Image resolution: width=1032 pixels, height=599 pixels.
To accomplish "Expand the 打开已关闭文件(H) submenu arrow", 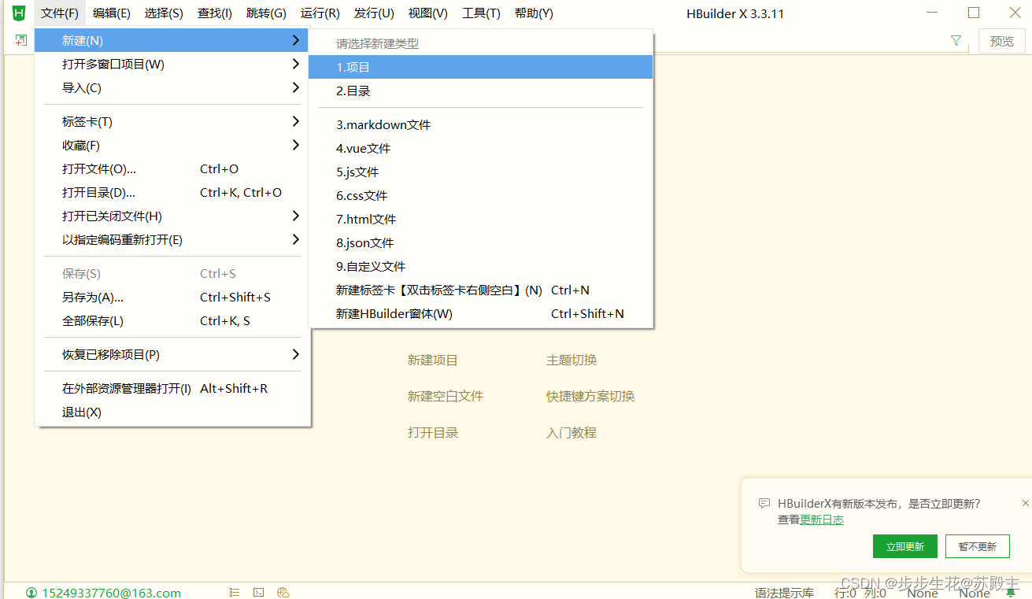I will [x=295, y=216].
